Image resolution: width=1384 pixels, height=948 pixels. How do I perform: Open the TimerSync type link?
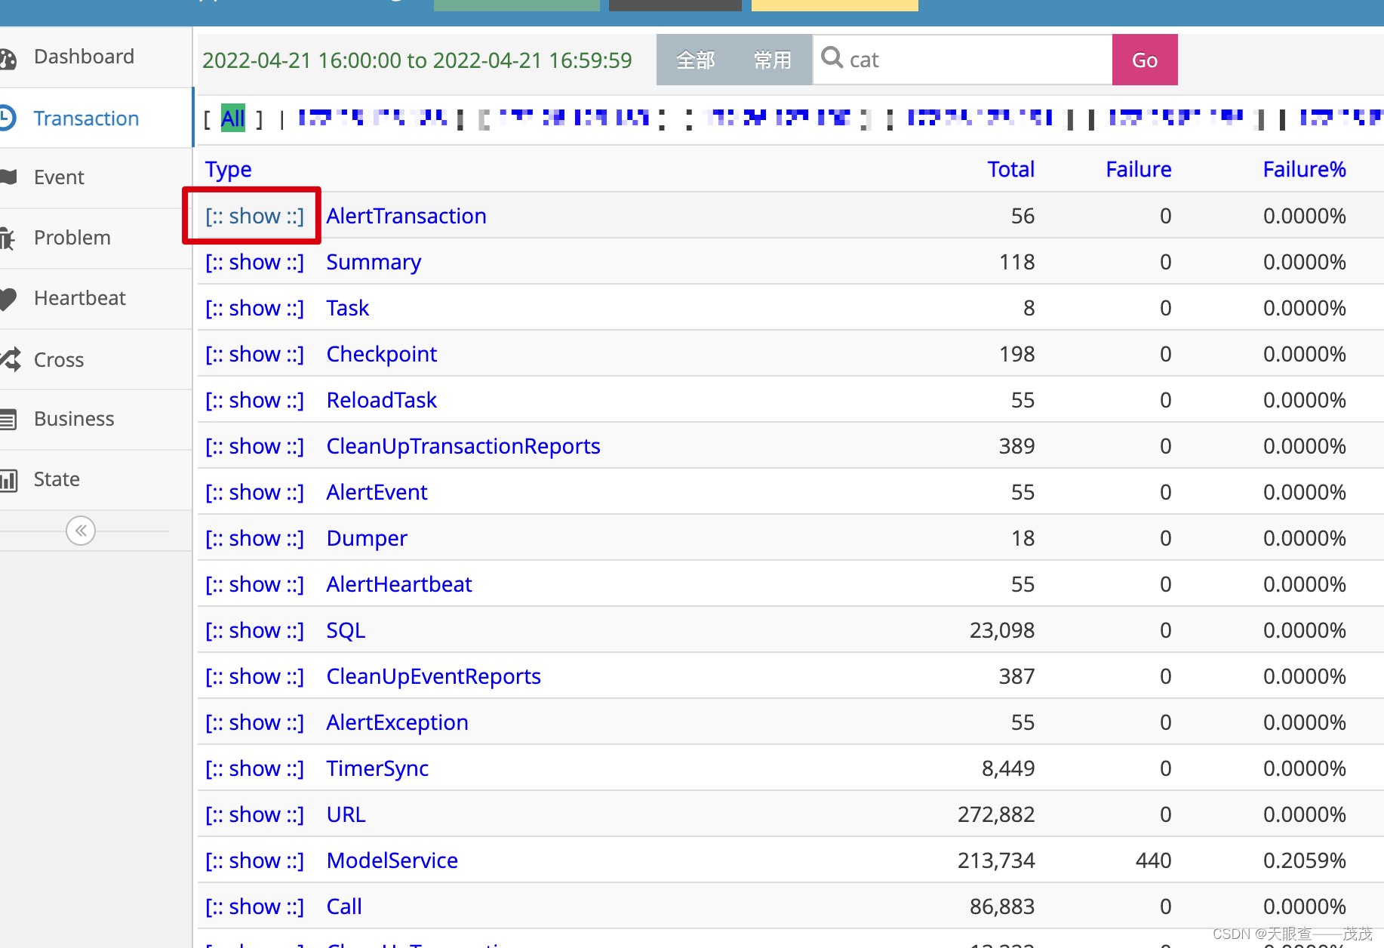pyautogui.click(x=377, y=768)
